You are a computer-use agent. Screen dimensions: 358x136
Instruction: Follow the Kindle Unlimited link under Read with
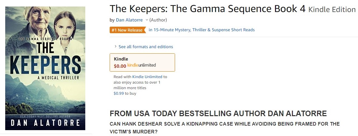[x=147, y=77]
